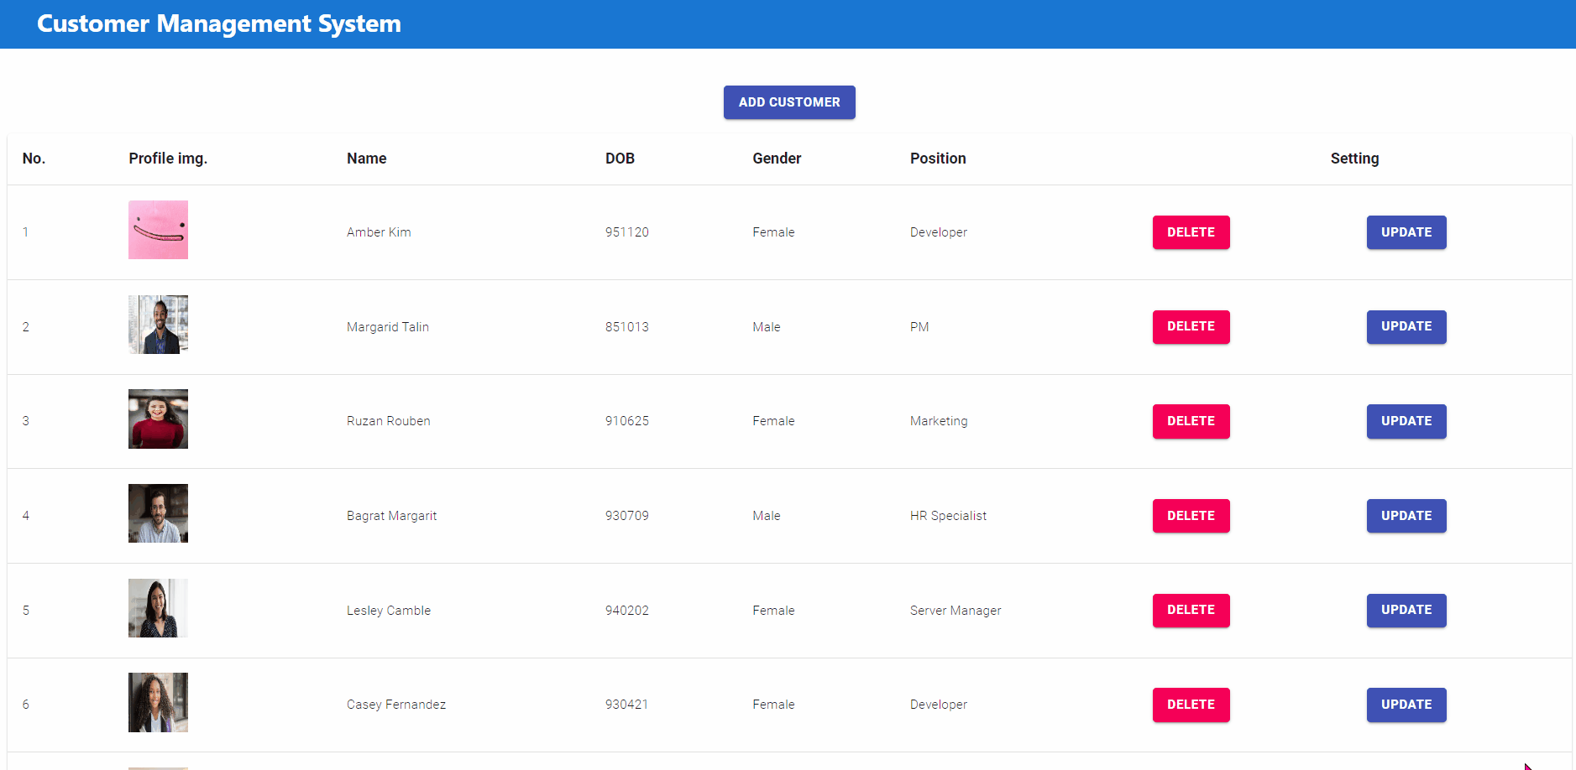Click the name Margarid Talin
The width and height of the screenshot is (1576, 770).
pyautogui.click(x=388, y=327)
